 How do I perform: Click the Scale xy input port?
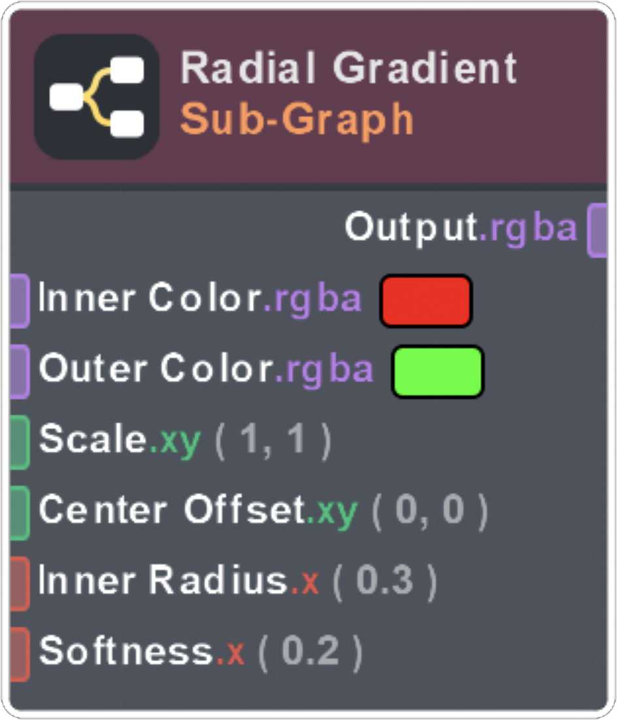19,442
